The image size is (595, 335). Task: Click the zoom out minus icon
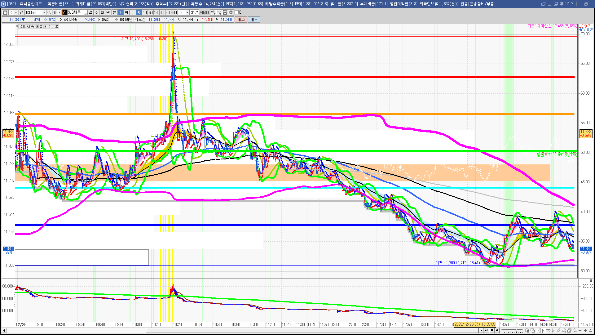point(580,331)
